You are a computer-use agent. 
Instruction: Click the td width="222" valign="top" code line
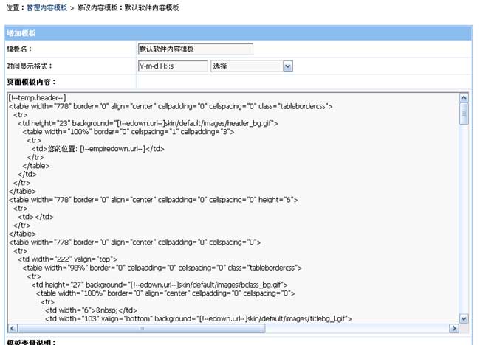pyautogui.click(x=67, y=259)
